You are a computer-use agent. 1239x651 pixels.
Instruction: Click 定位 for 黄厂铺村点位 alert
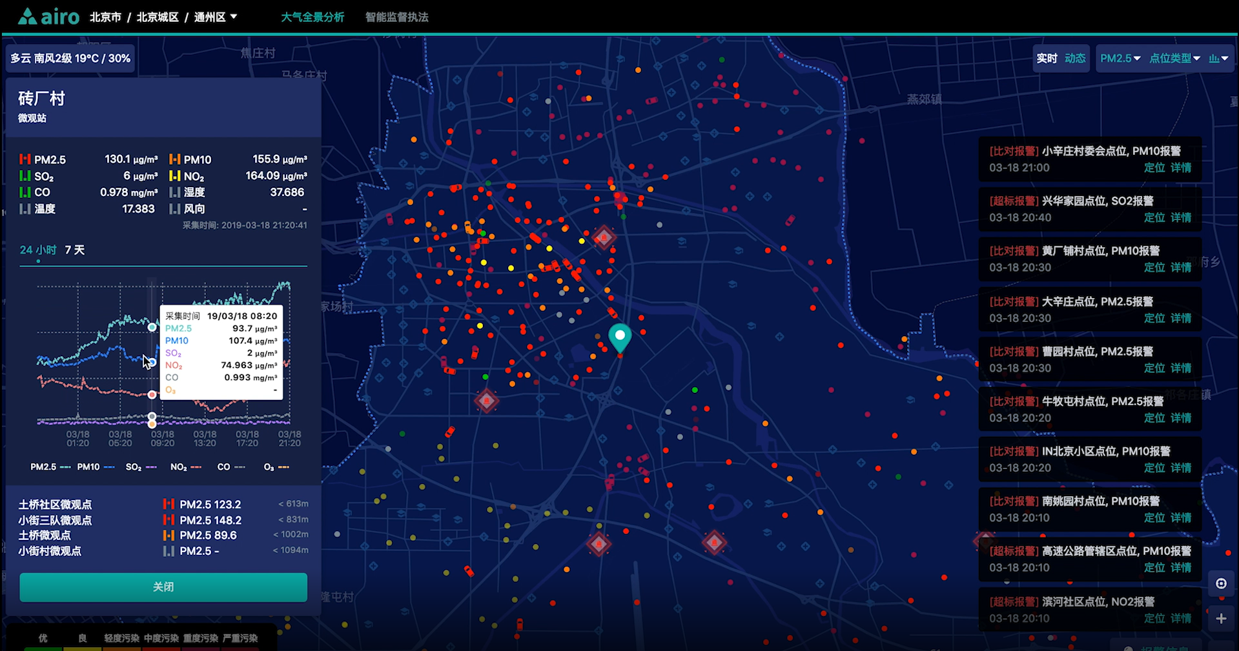[x=1154, y=267]
